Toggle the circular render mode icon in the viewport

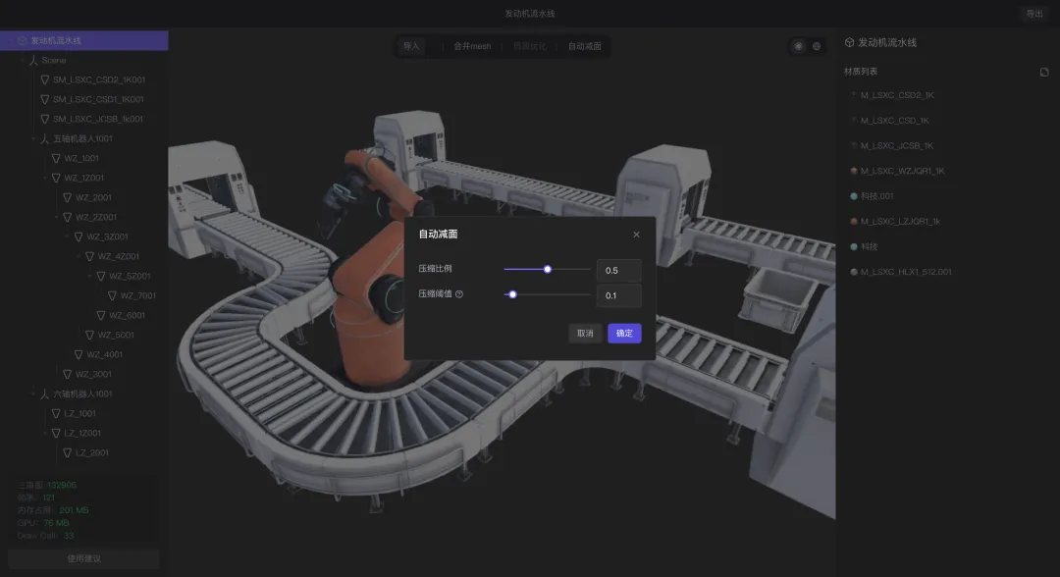pos(798,46)
